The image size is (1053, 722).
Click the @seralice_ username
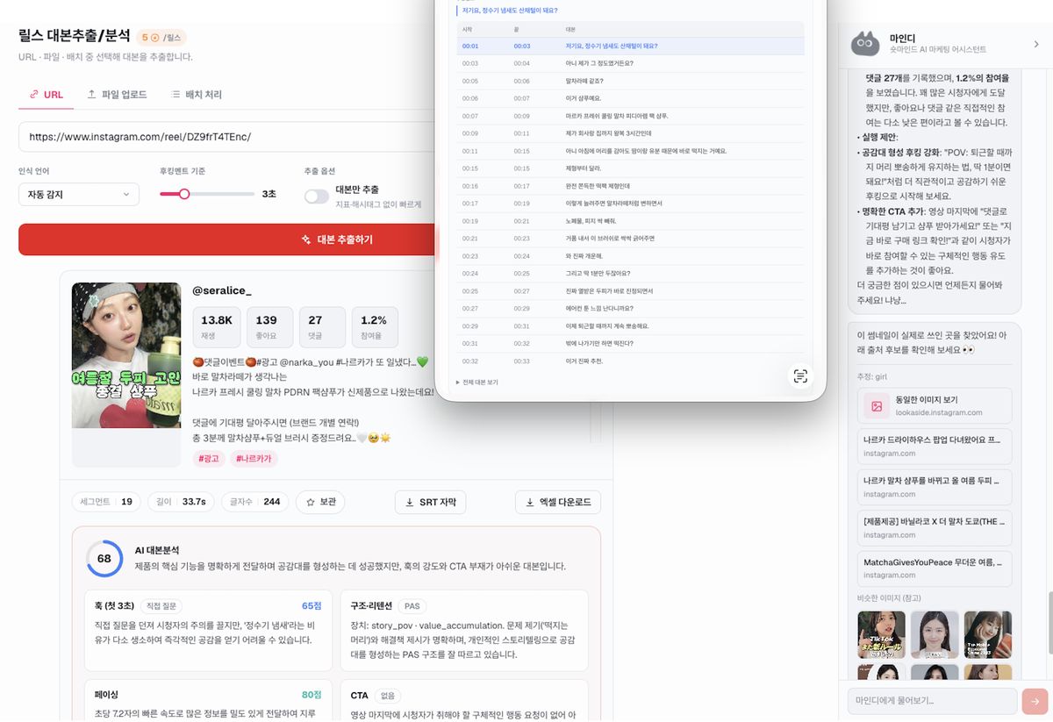[x=222, y=290]
